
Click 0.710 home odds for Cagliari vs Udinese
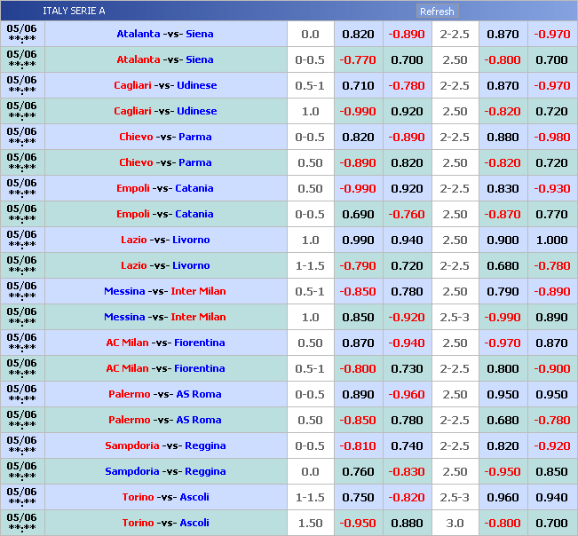(358, 85)
